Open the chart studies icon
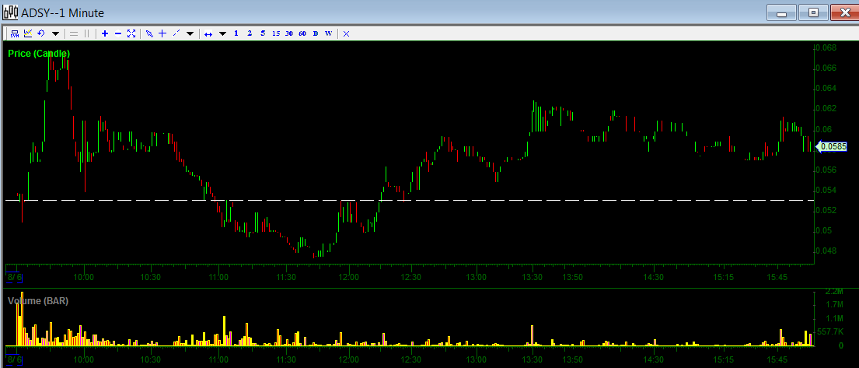 point(28,33)
